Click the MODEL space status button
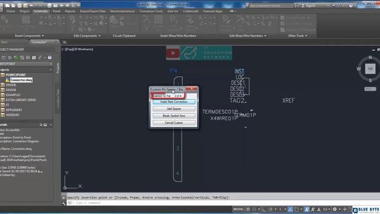The image size is (380, 214). 238,209
